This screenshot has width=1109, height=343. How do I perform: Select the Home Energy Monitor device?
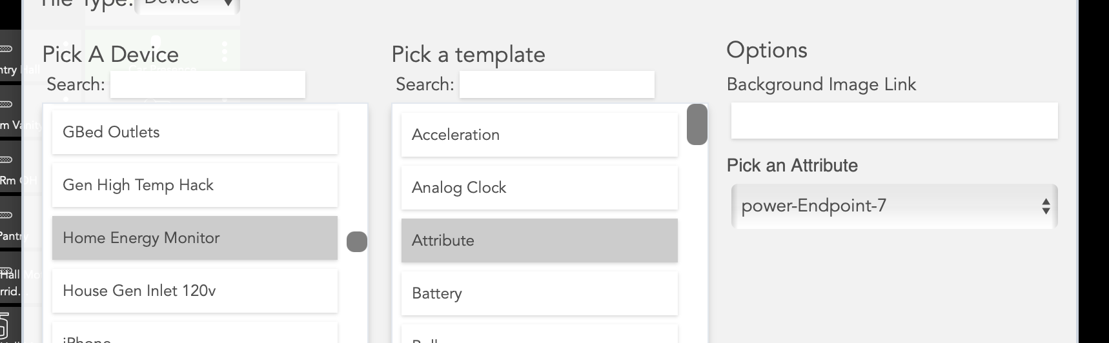pos(195,238)
